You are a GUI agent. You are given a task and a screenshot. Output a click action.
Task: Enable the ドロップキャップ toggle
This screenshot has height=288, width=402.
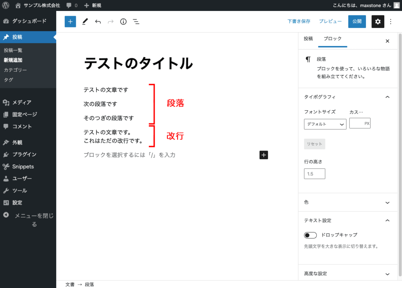[x=310, y=235]
